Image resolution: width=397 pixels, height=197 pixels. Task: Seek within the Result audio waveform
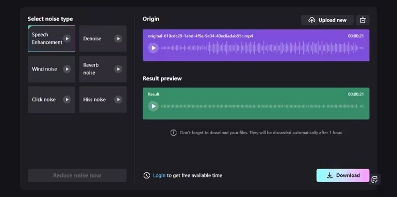[x=262, y=106]
